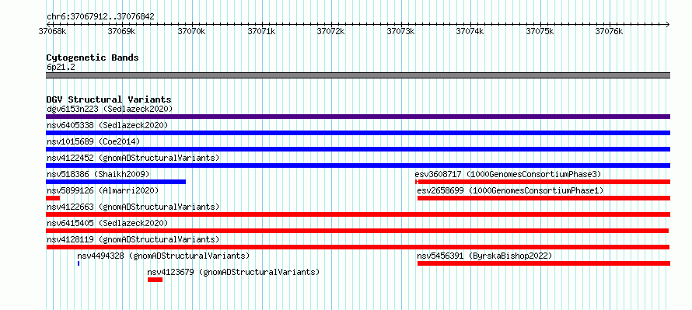Click the red esv3608717 variant bar
Image resolution: width=692 pixels, height=310 pixels.
[x=543, y=182]
